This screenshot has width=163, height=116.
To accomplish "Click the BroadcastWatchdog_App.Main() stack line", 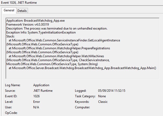I will point(83,68).
